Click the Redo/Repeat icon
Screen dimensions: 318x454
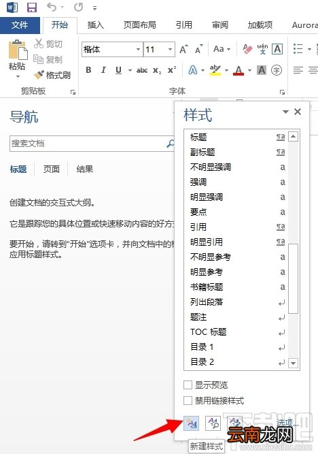click(78, 7)
